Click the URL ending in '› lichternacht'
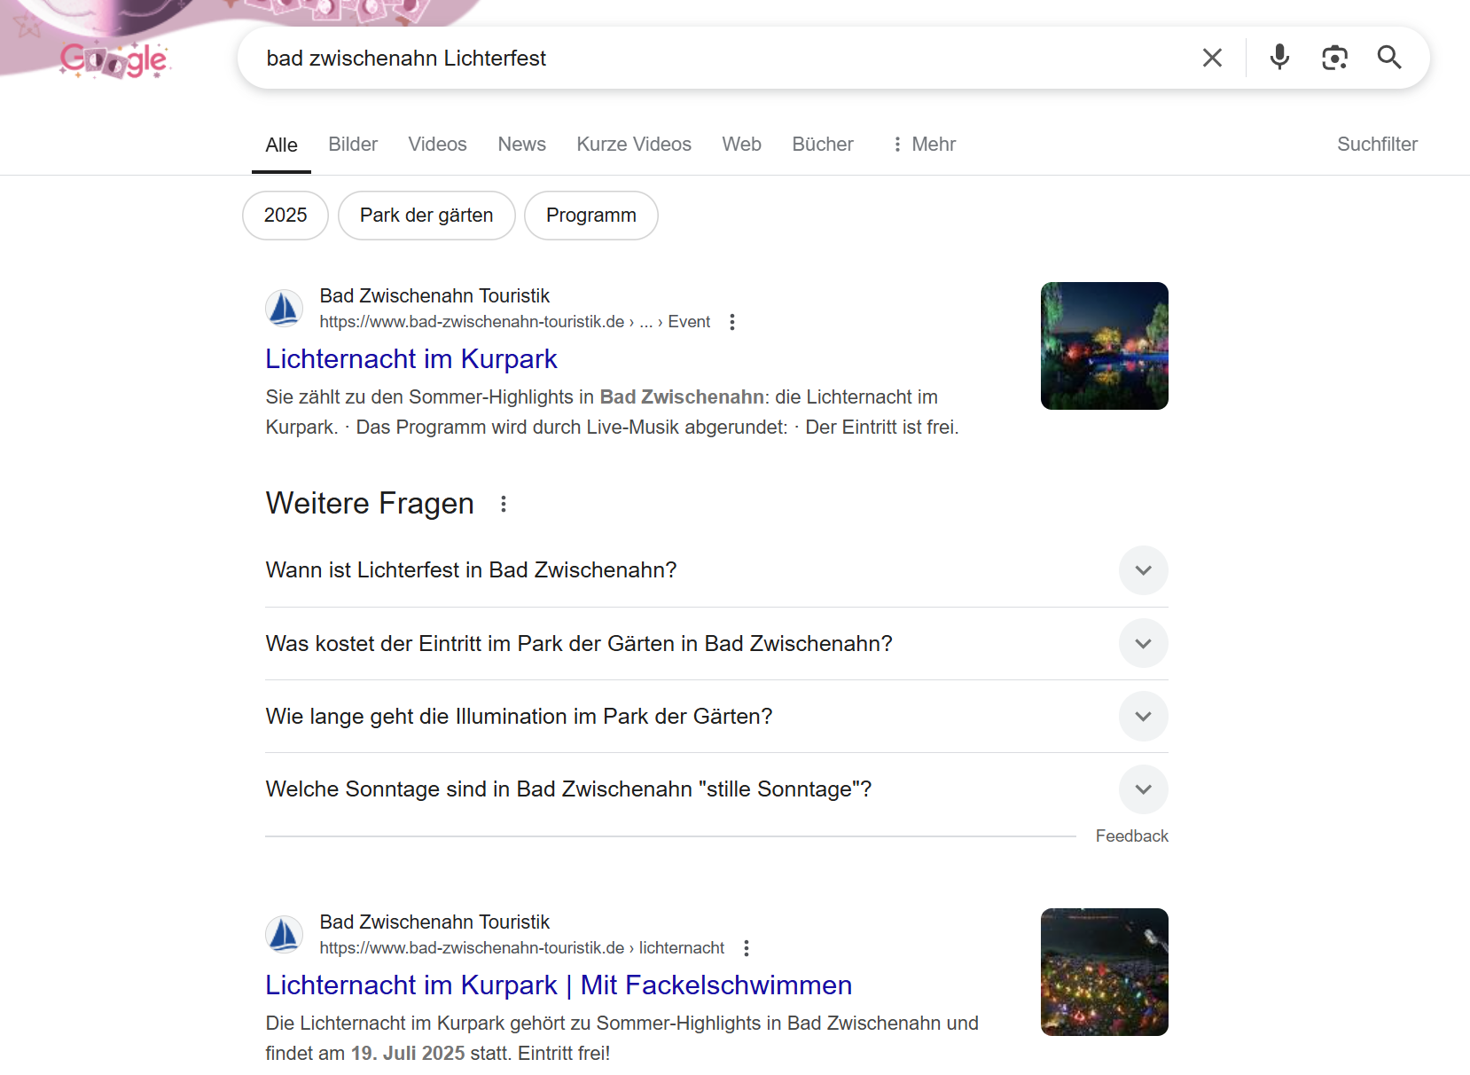The height and width of the screenshot is (1075, 1470). [x=522, y=948]
